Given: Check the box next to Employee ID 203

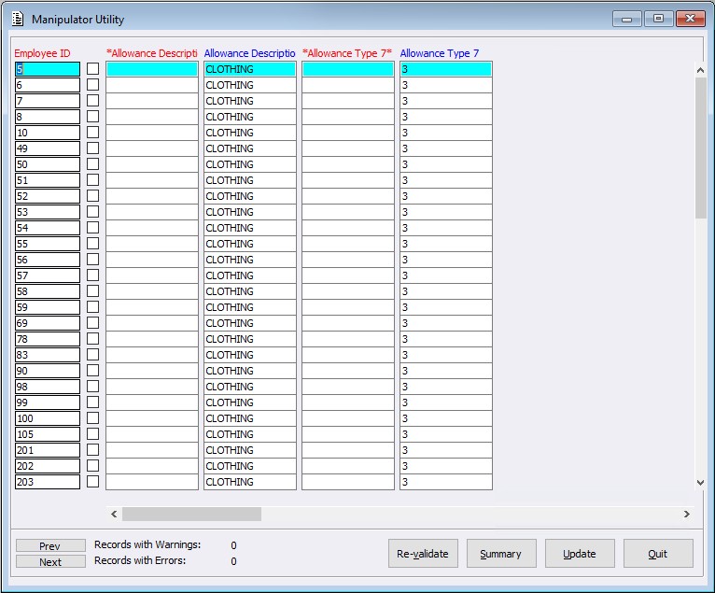Looking at the screenshot, I should [92, 482].
